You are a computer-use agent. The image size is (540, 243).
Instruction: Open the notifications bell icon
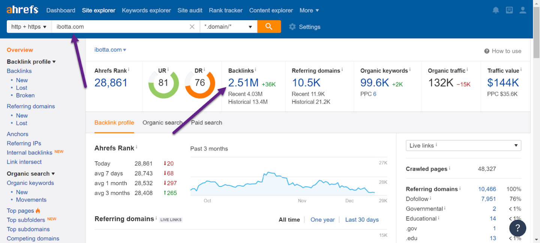pyautogui.click(x=496, y=10)
